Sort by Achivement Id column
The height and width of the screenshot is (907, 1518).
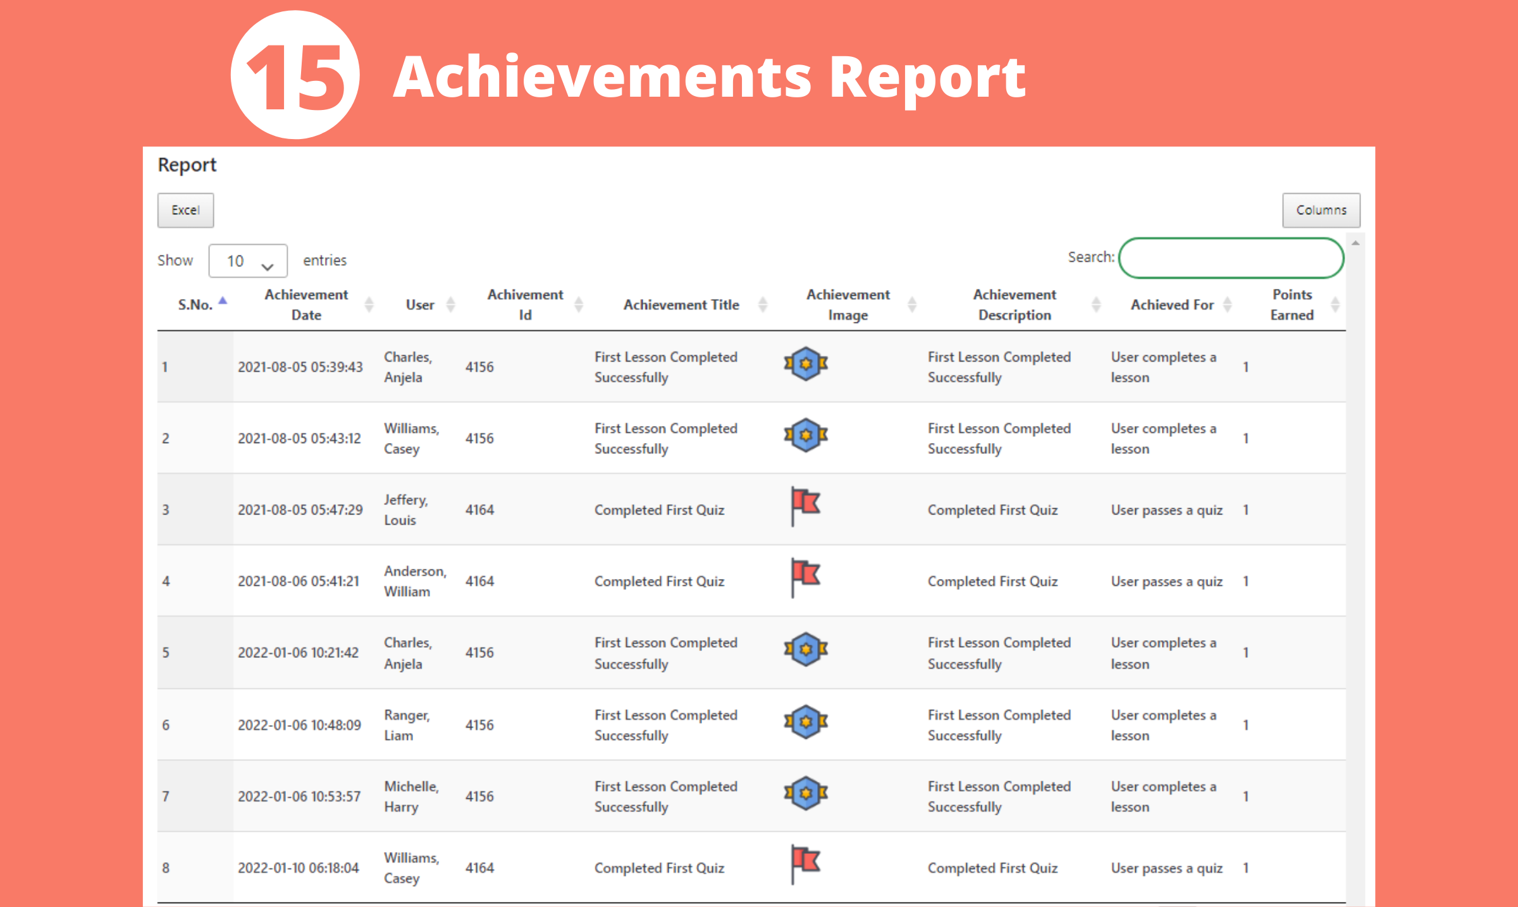525,305
